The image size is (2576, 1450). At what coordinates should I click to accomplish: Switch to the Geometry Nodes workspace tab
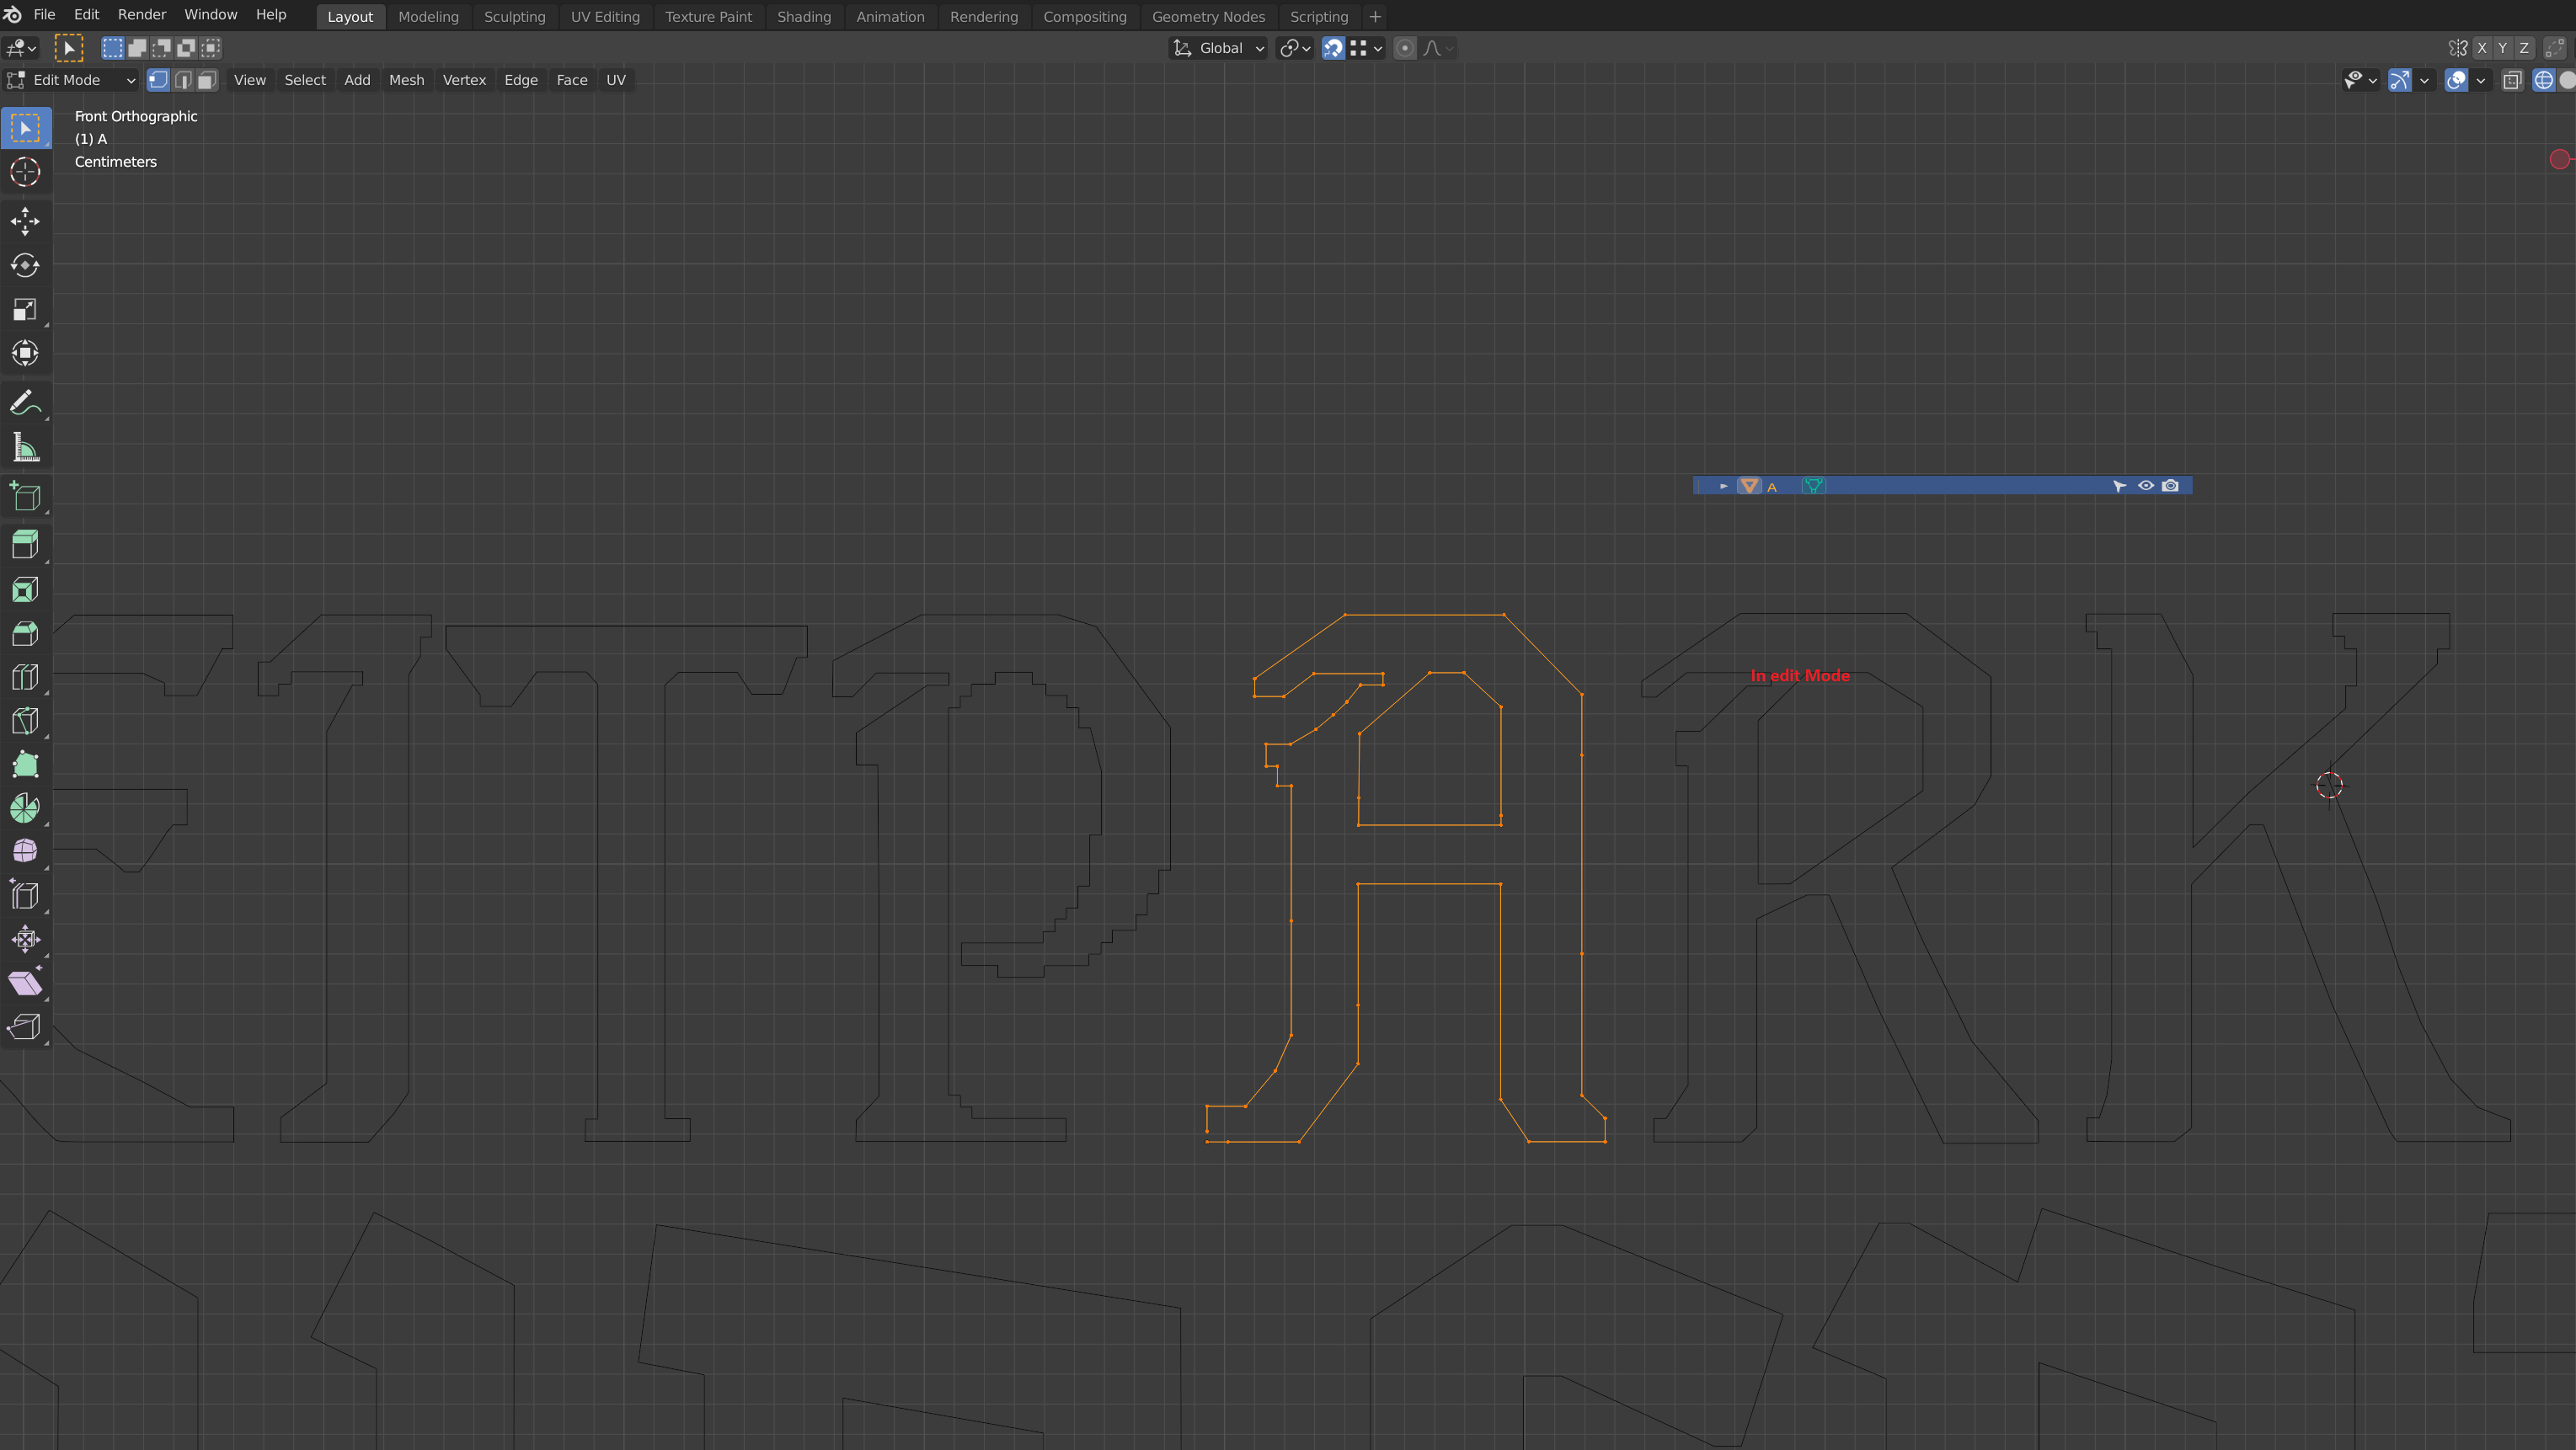tap(1208, 17)
